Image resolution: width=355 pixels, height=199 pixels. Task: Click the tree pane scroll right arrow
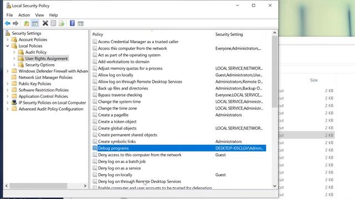(x=85, y=186)
